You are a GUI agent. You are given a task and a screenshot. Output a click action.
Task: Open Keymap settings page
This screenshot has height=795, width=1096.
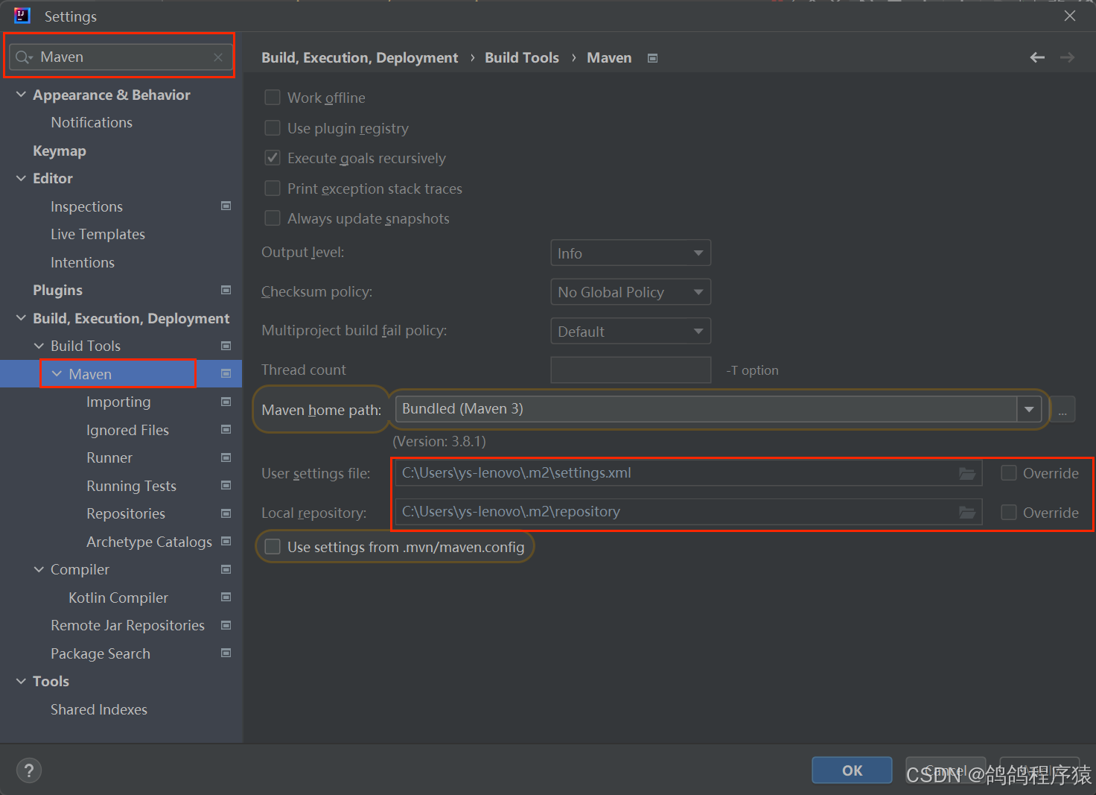60,151
